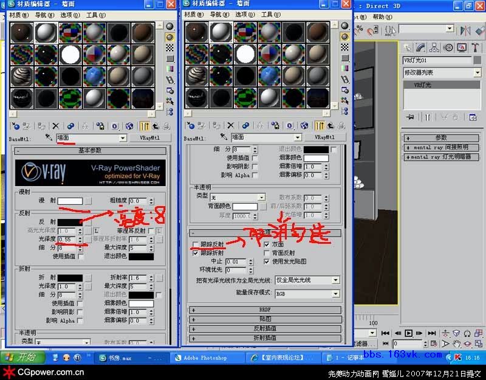Click VRayMtl type button in left editor
This screenshot has height=380, width=486.
pyautogui.click(x=149, y=138)
